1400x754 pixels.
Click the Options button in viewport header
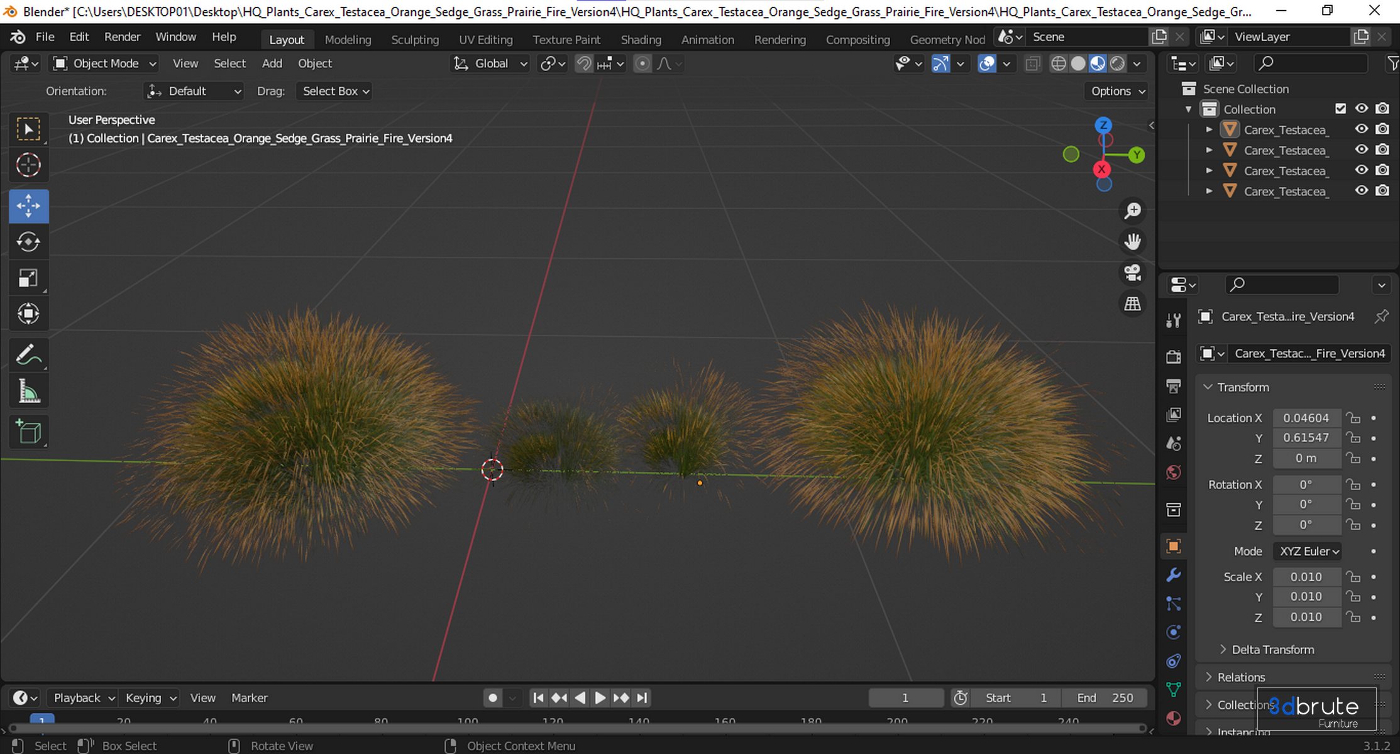point(1117,91)
